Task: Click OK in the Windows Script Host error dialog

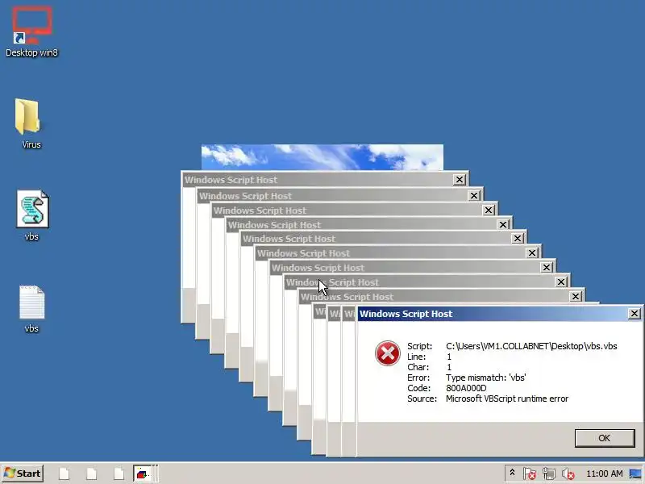Action: pyautogui.click(x=604, y=438)
